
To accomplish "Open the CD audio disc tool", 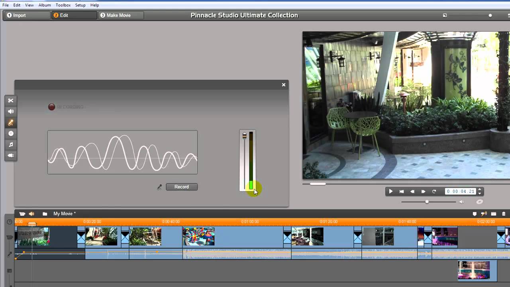I will point(11,134).
